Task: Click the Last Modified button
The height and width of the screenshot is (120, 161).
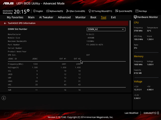Action: click(x=131, y=113)
